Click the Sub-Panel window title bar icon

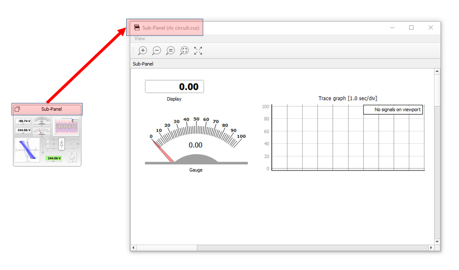137,28
